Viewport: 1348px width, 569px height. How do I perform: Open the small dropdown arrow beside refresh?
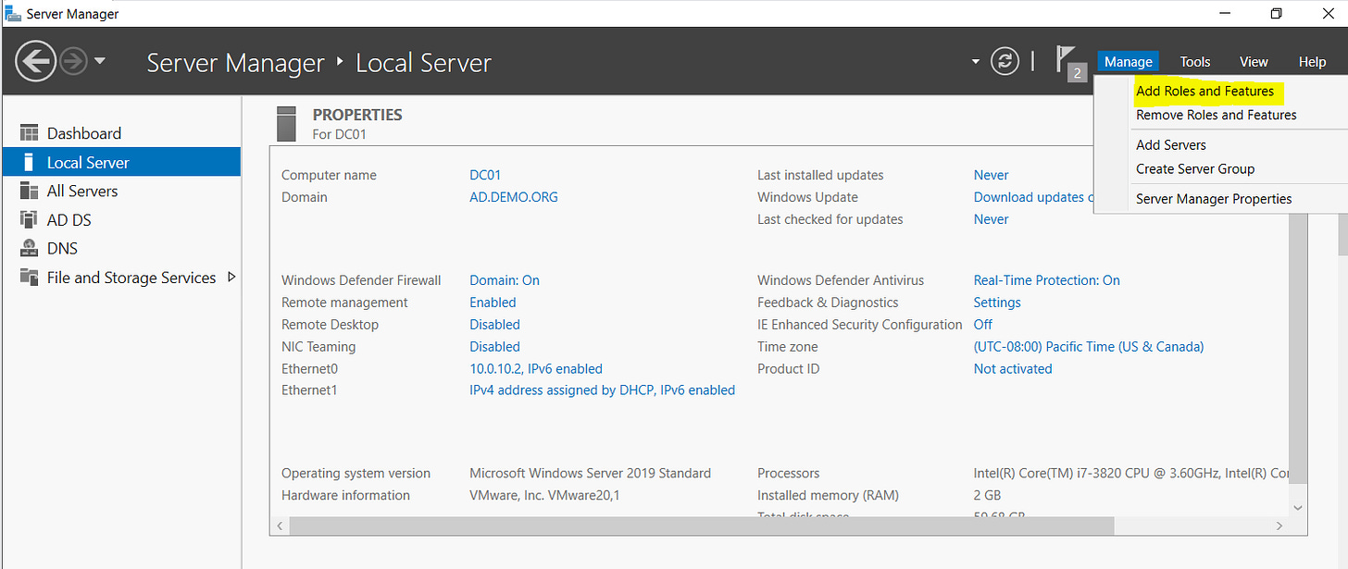pos(975,62)
